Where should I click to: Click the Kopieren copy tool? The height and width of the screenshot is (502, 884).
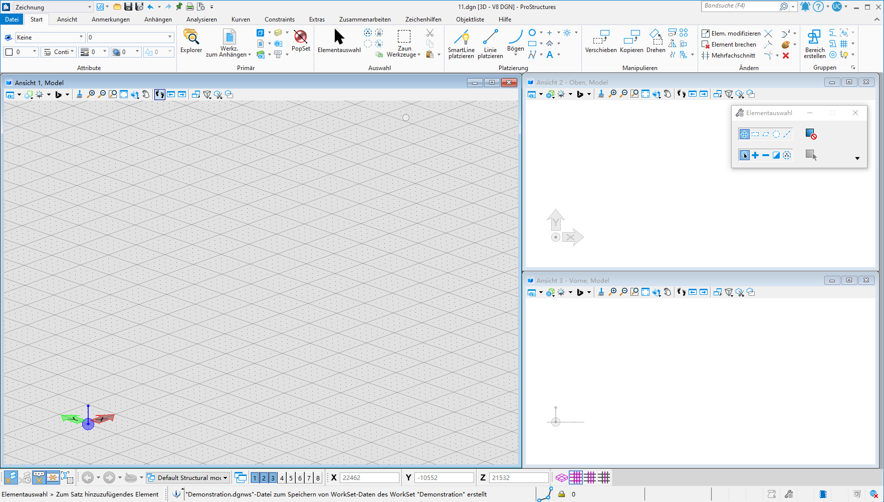coord(631,41)
